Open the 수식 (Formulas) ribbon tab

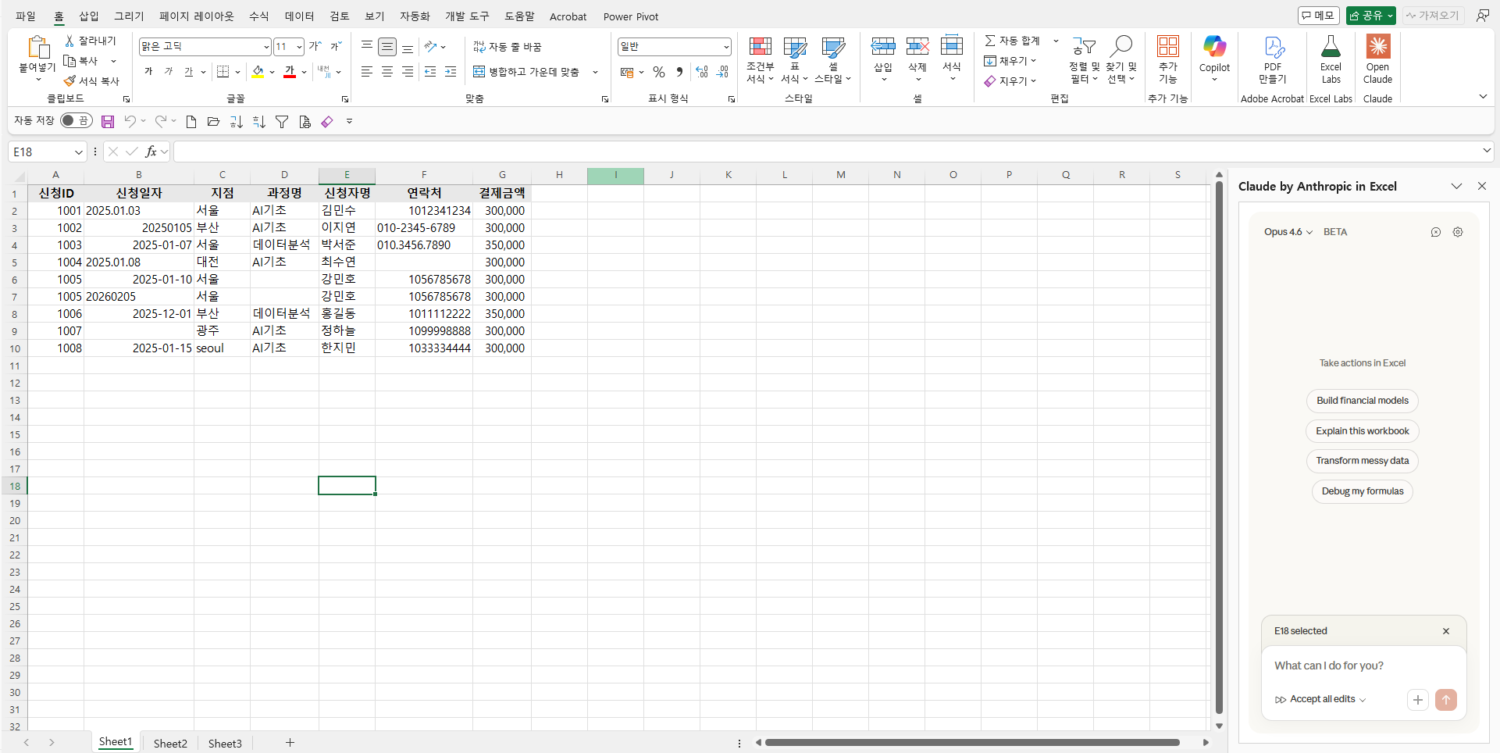259,16
